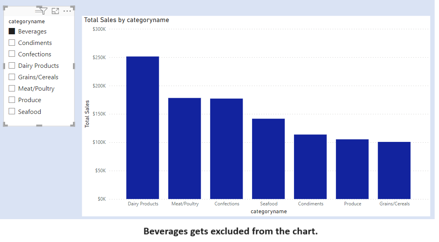Click the chart title 'Total Sales by categoryname'
Image resolution: width=439 pixels, height=242 pixels.
pyautogui.click(x=126, y=20)
